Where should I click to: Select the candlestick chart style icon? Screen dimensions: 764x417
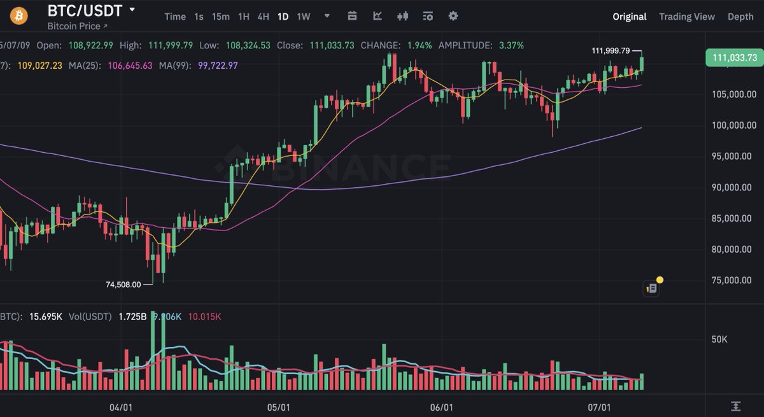tap(402, 17)
